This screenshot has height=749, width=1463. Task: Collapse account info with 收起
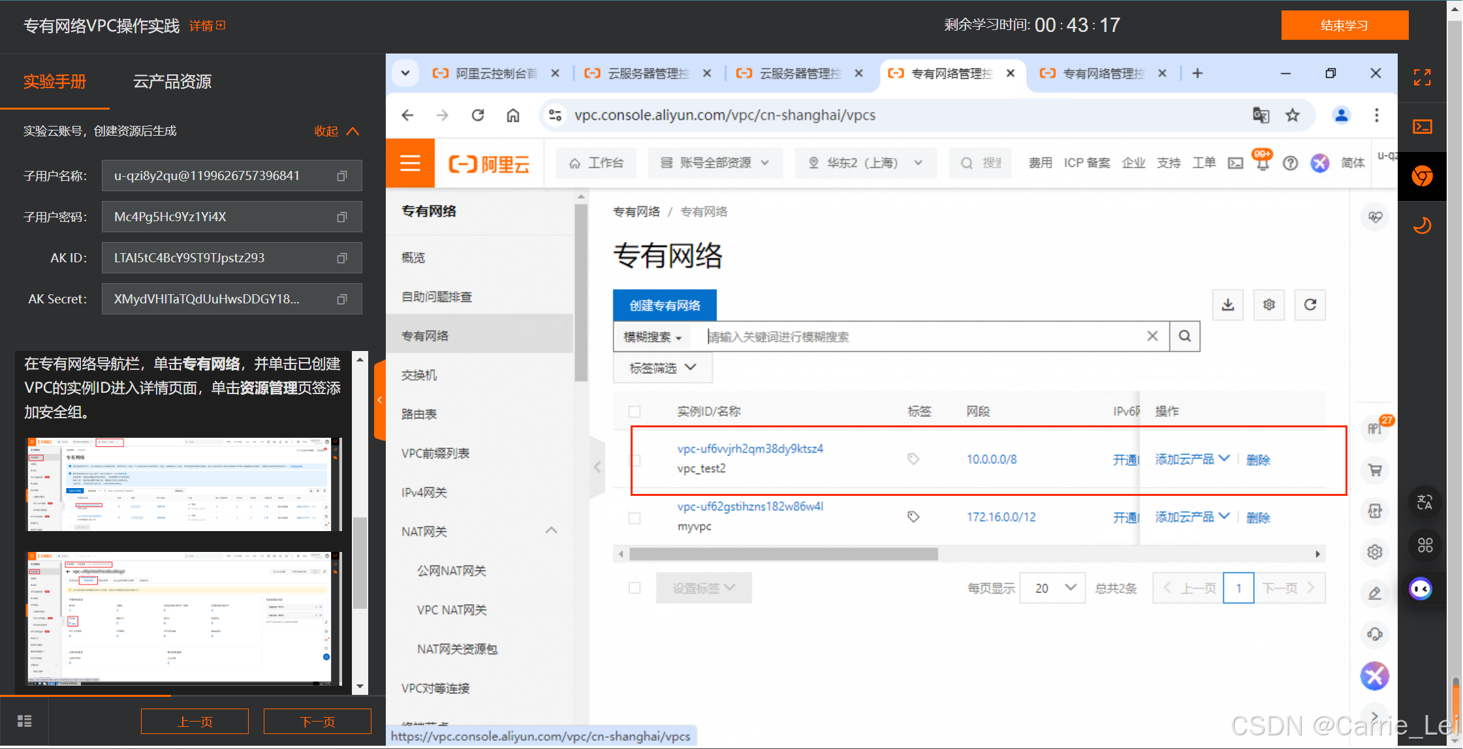[x=337, y=131]
